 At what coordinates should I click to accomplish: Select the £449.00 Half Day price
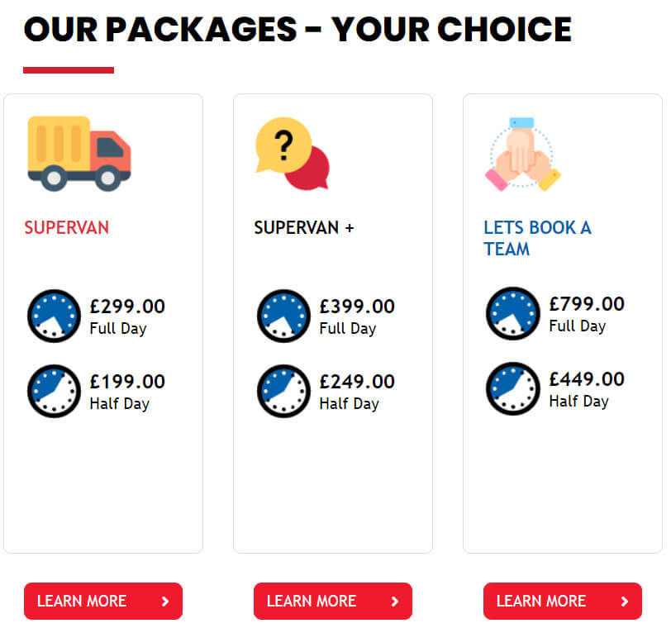587,390
